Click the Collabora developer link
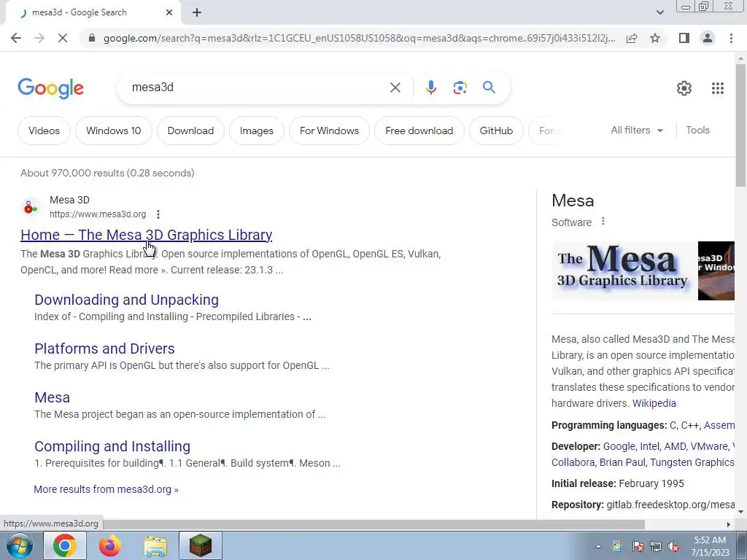 click(573, 462)
